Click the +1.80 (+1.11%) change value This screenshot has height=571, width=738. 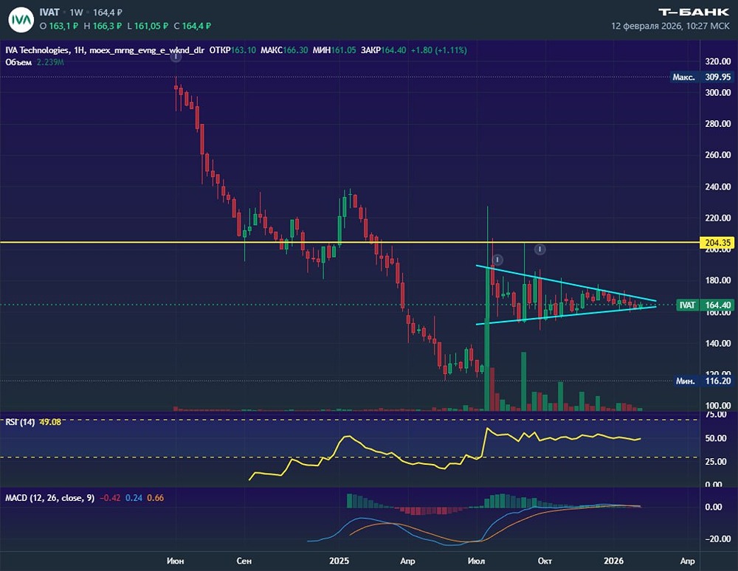[x=438, y=50]
